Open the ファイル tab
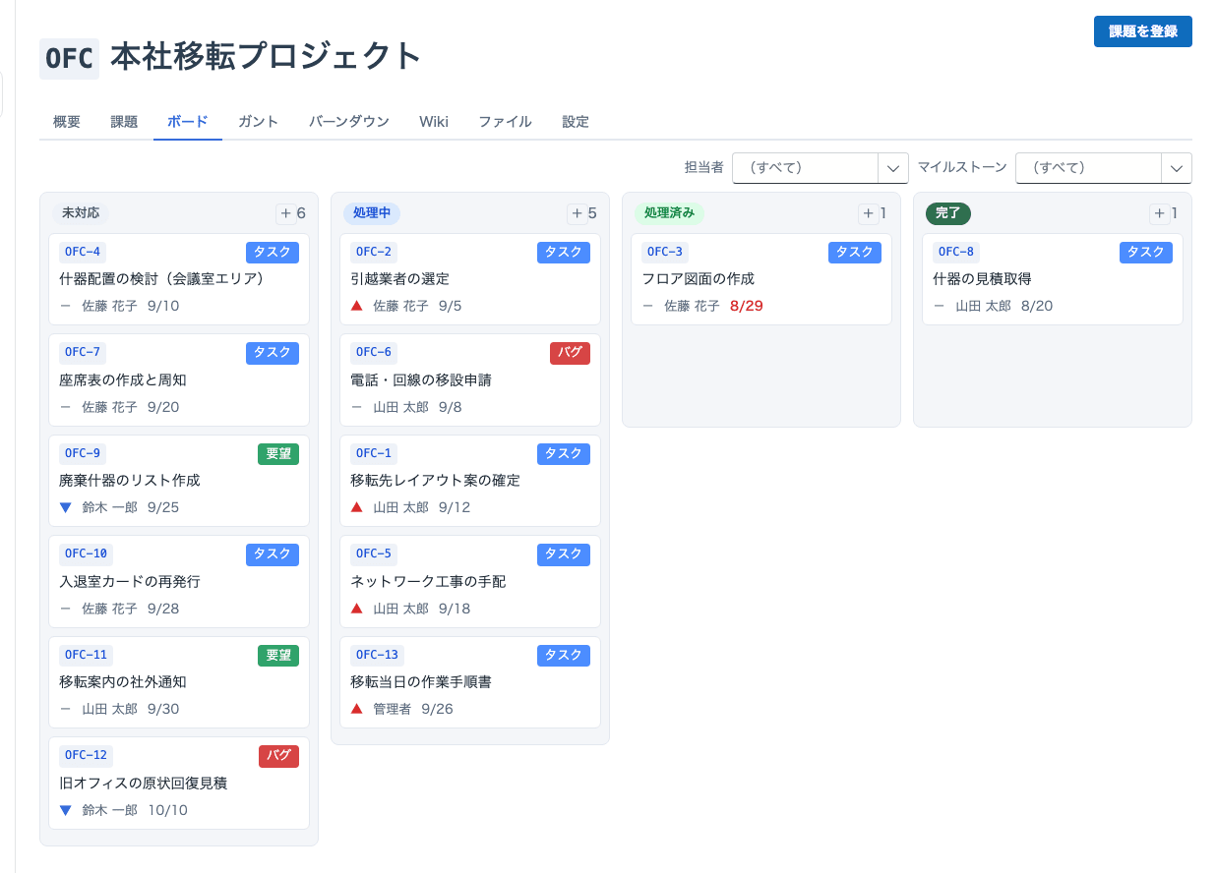The image size is (1216, 873). (x=505, y=122)
